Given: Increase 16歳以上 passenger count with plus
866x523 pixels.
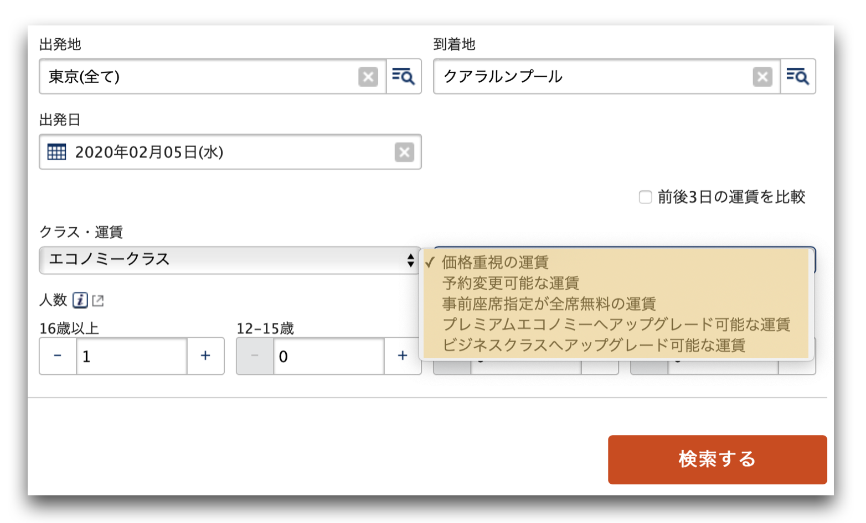Looking at the screenshot, I should [x=205, y=356].
